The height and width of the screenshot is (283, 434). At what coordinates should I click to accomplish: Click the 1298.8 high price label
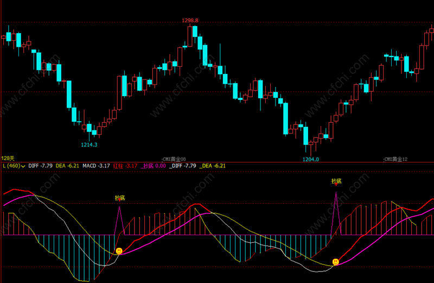pyautogui.click(x=190, y=21)
